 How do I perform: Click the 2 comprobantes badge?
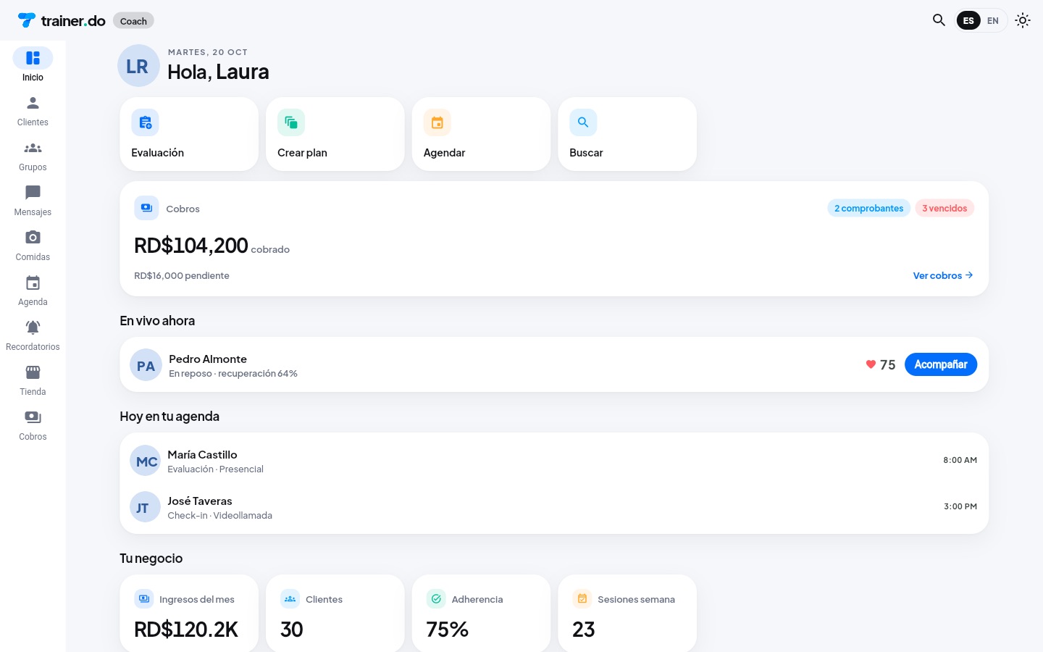pos(868,208)
